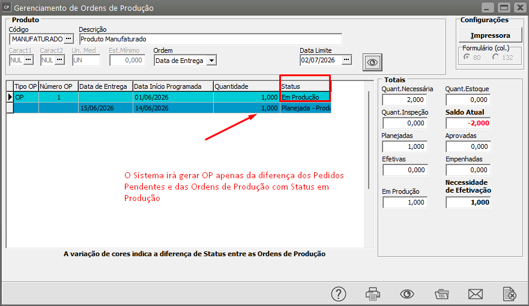Click the open folder icon in bottom toolbar
Image resolution: width=529 pixels, height=306 pixels.
click(x=441, y=294)
